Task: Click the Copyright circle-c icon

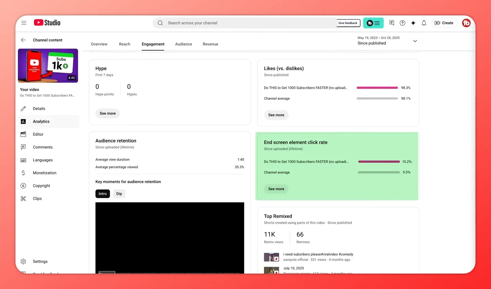Action: [x=23, y=186]
